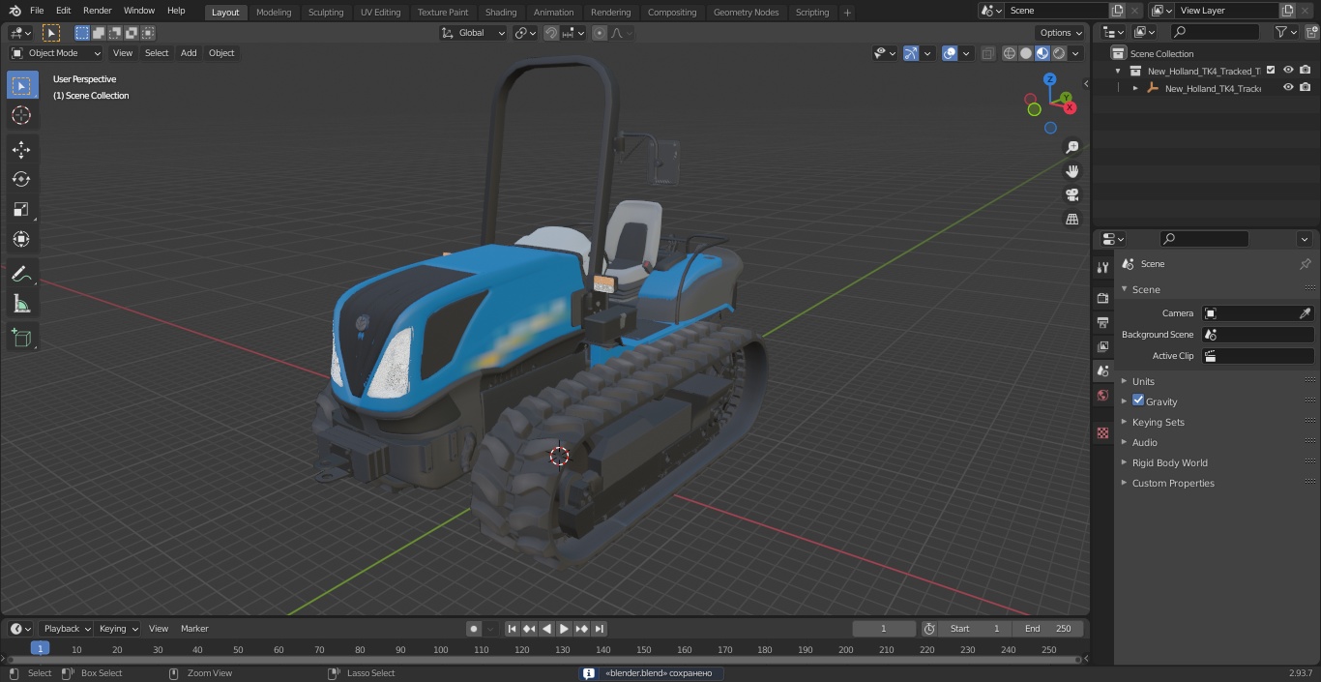Open Keying dropdown in timeline
Screen dimensions: 1321x682
(x=118, y=629)
